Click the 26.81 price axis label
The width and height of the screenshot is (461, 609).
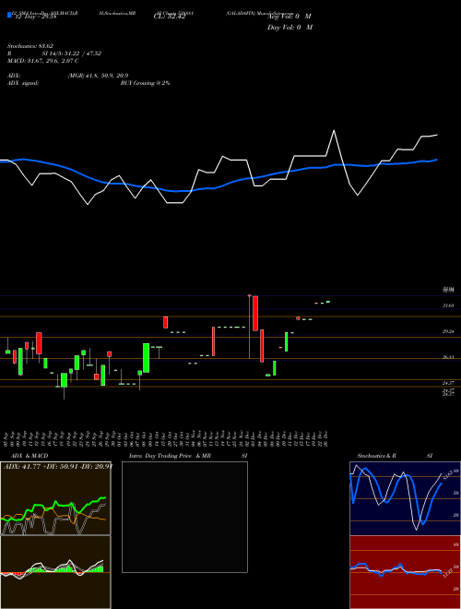[x=448, y=357]
